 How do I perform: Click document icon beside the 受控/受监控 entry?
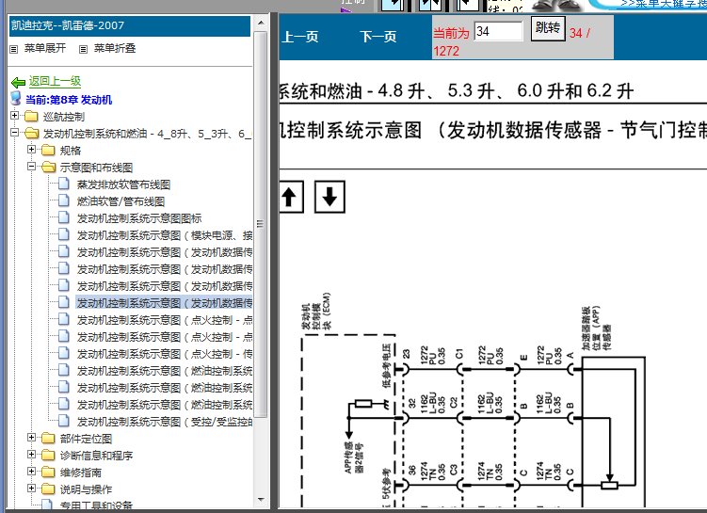tap(64, 421)
